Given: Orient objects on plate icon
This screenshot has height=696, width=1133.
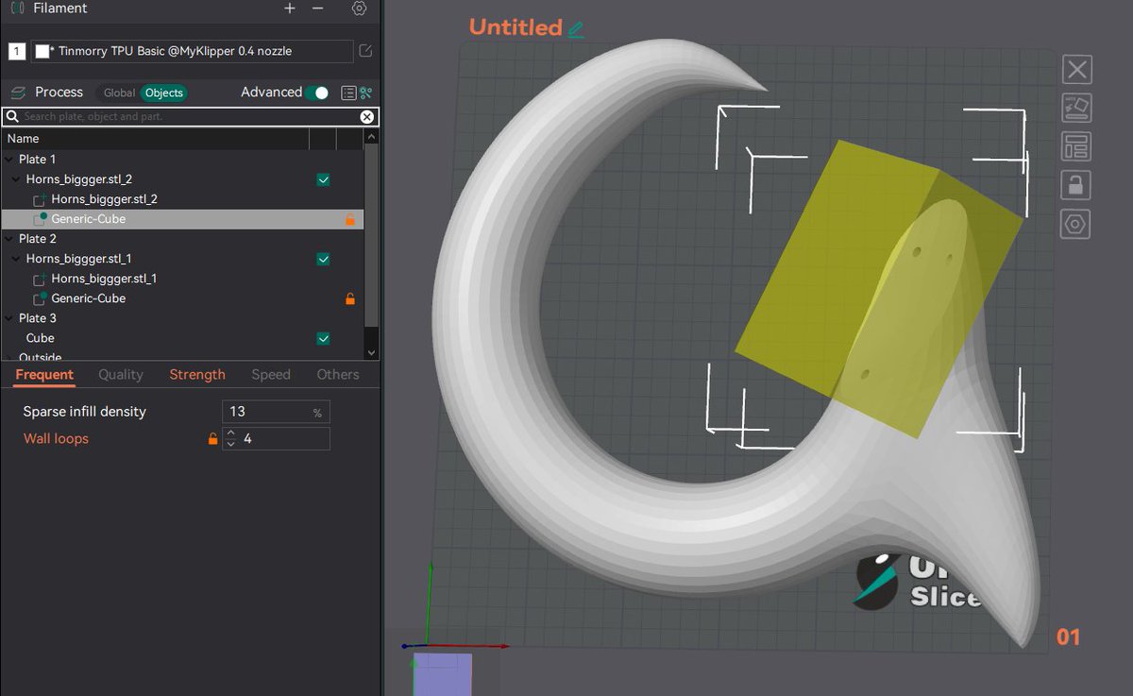Looking at the screenshot, I should pos(1077,108).
